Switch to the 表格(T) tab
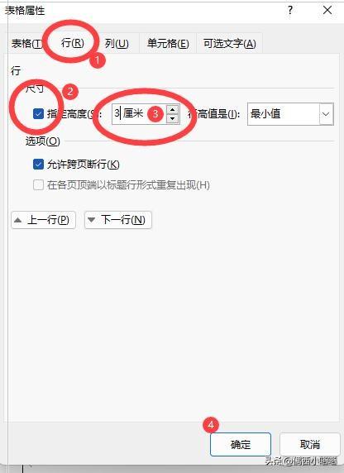Viewport: 344px width, 473px height. pos(26,44)
